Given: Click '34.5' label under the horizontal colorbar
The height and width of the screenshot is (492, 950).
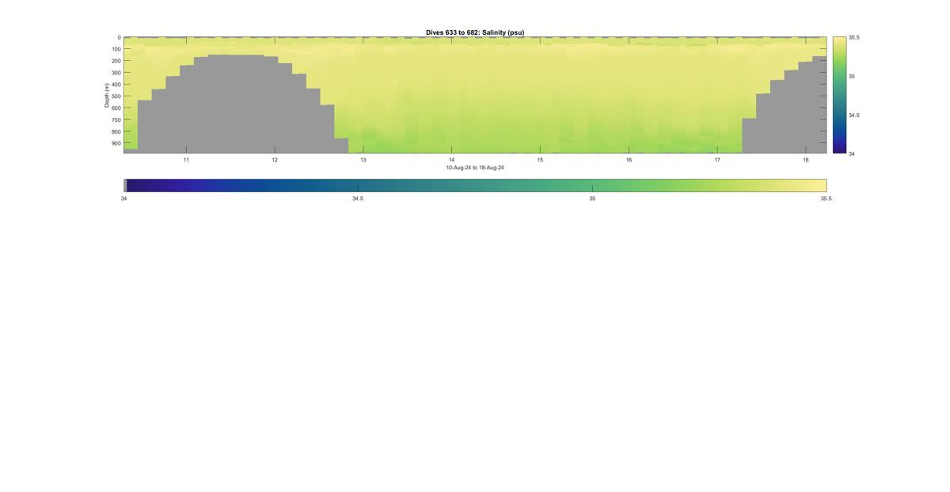Looking at the screenshot, I should (x=358, y=199).
